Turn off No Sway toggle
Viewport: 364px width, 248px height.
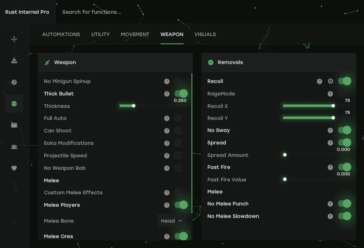[345, 130]
